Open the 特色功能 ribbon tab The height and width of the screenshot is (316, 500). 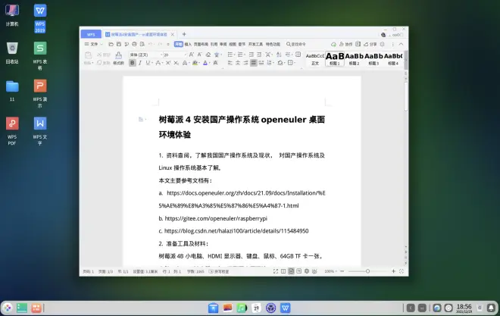(273, 44)
